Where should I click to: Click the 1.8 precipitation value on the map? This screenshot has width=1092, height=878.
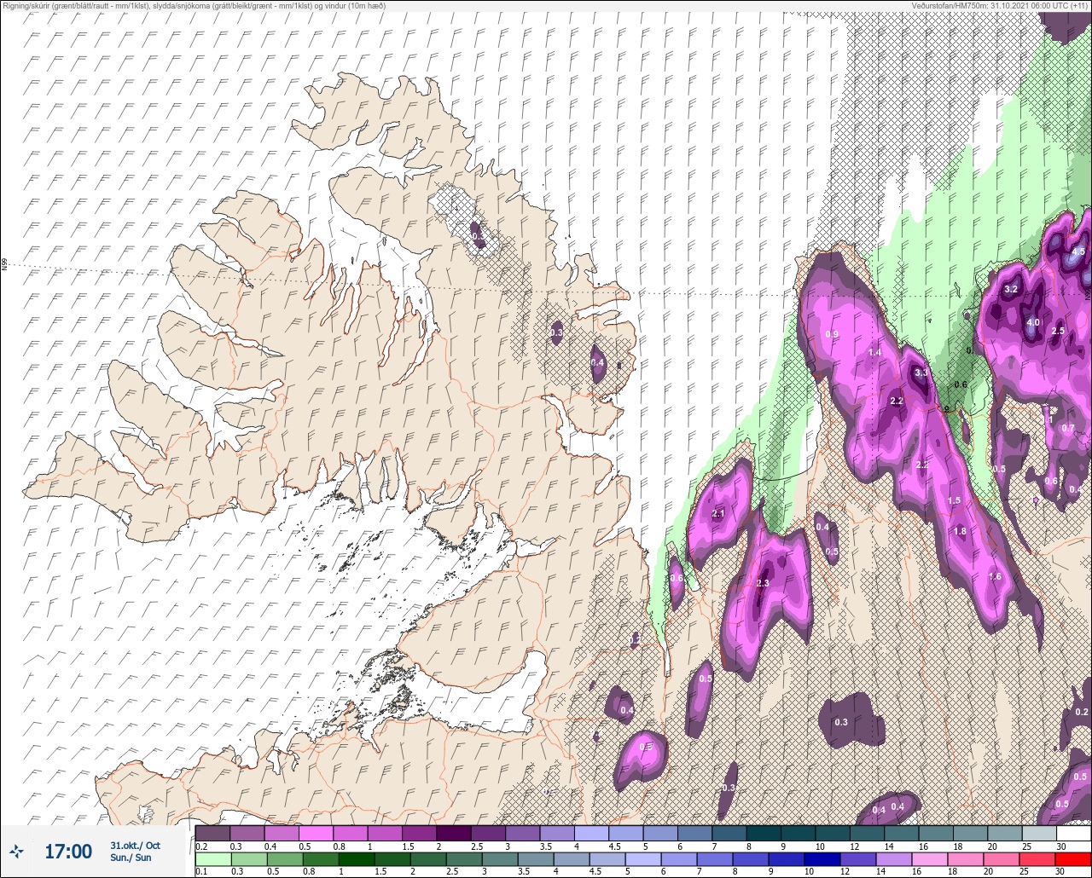[x=960, y=531]
